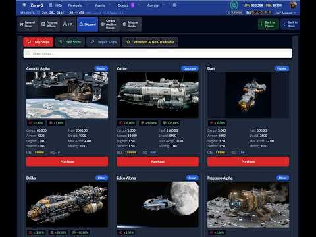Open the Mission Center tab
Screen dimensions: 316x237
(x=130, y=24)
